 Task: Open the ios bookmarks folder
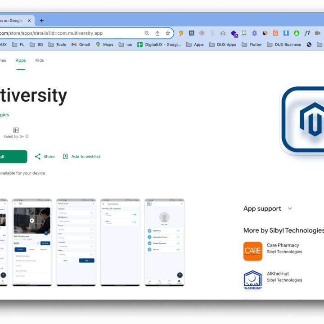point(125,45)
